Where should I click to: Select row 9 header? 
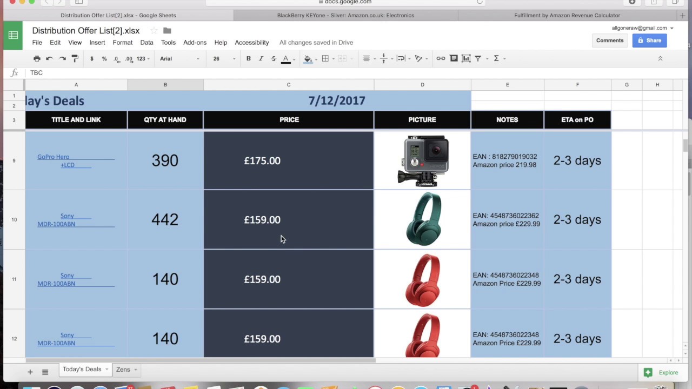click(x=14, y=160)
